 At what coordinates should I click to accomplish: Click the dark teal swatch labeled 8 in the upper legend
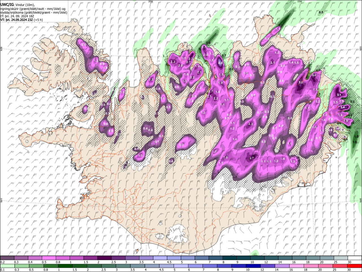(x=230, y=258)
